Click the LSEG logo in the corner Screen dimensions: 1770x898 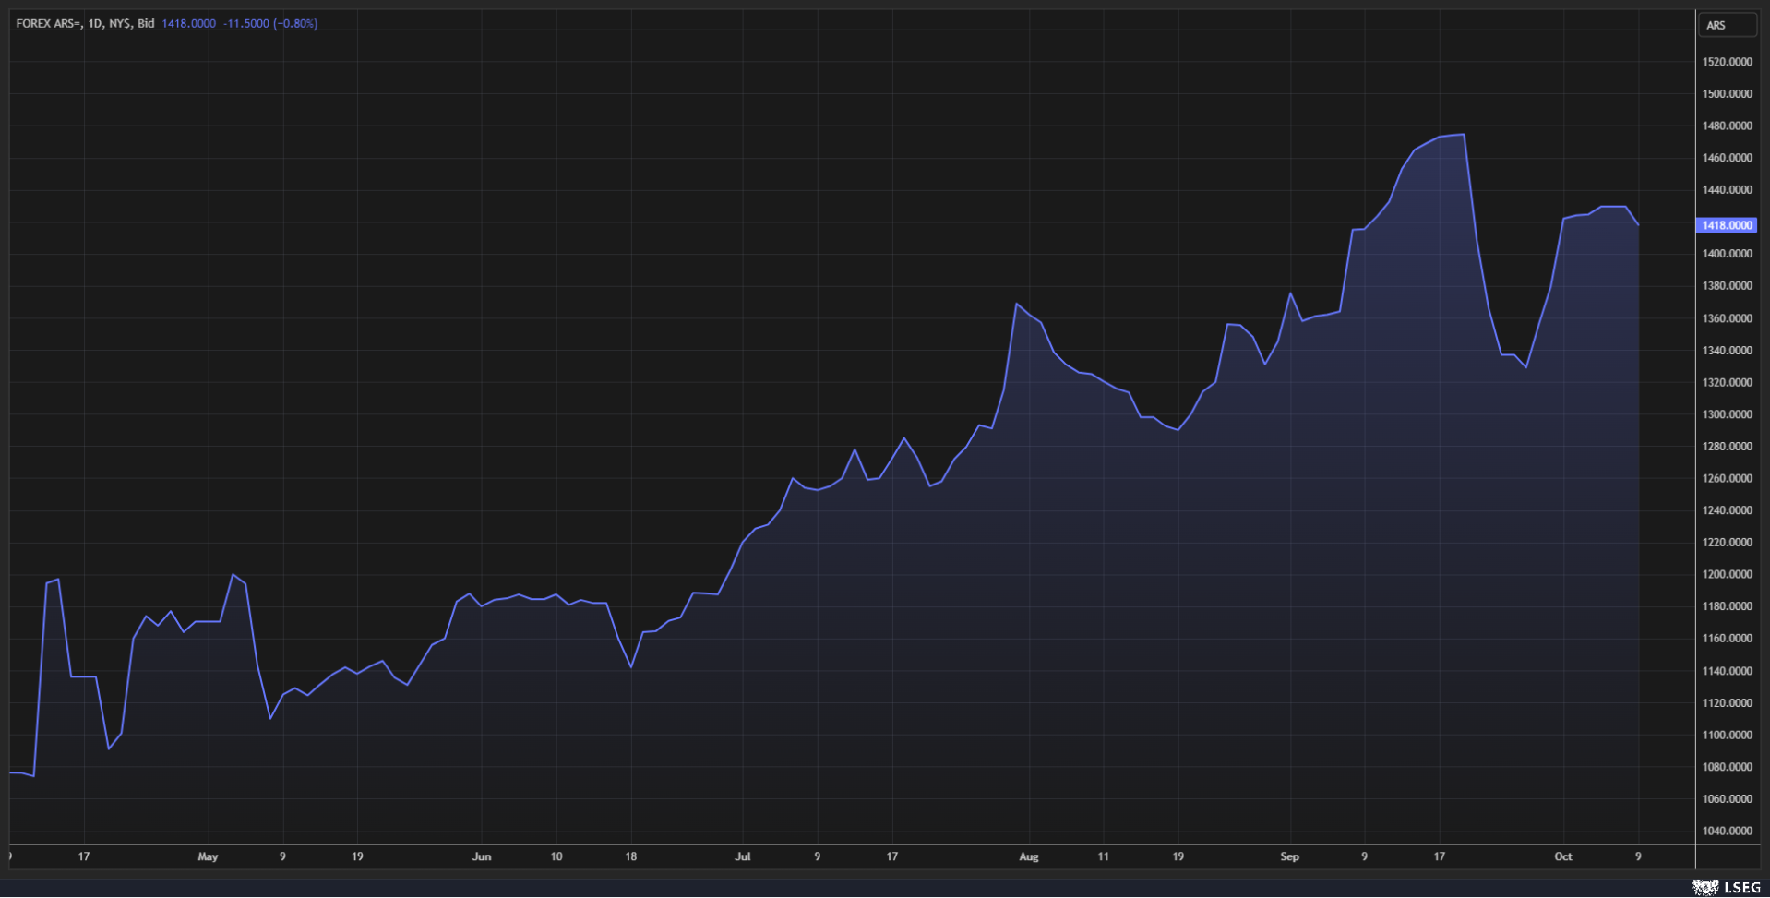tap(1726, 887)
